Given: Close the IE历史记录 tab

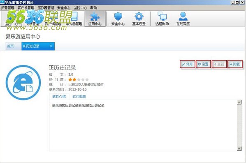Looking at the screenshot, I should (x=51, y=46).
